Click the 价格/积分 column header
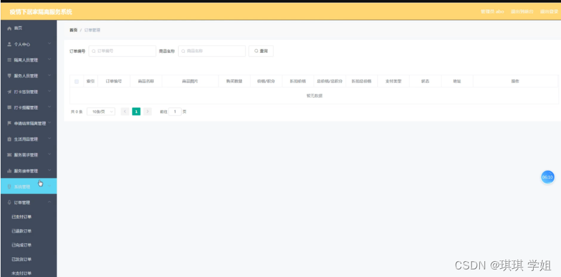The width and height of the screenshot is (561, 277). point(266,81)
